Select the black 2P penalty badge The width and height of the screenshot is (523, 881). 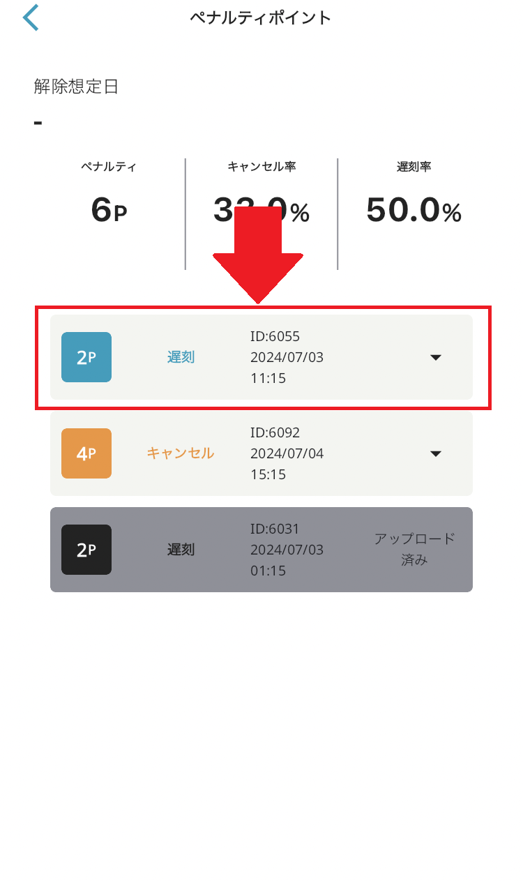[x=86, y=550]
